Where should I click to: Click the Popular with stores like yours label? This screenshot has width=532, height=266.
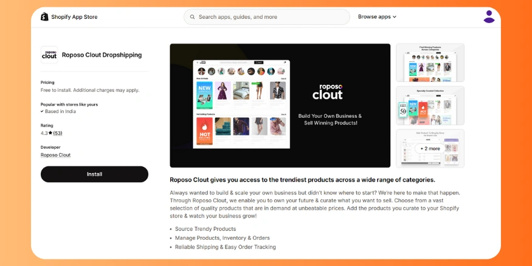coord(69,104)
